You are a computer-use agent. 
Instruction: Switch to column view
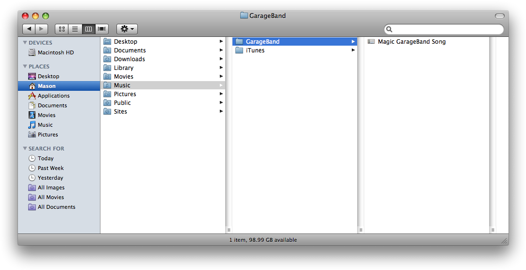pos(89,29)
